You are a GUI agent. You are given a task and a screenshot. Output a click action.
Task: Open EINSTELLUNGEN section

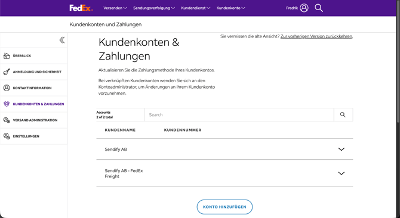point(26,136)
